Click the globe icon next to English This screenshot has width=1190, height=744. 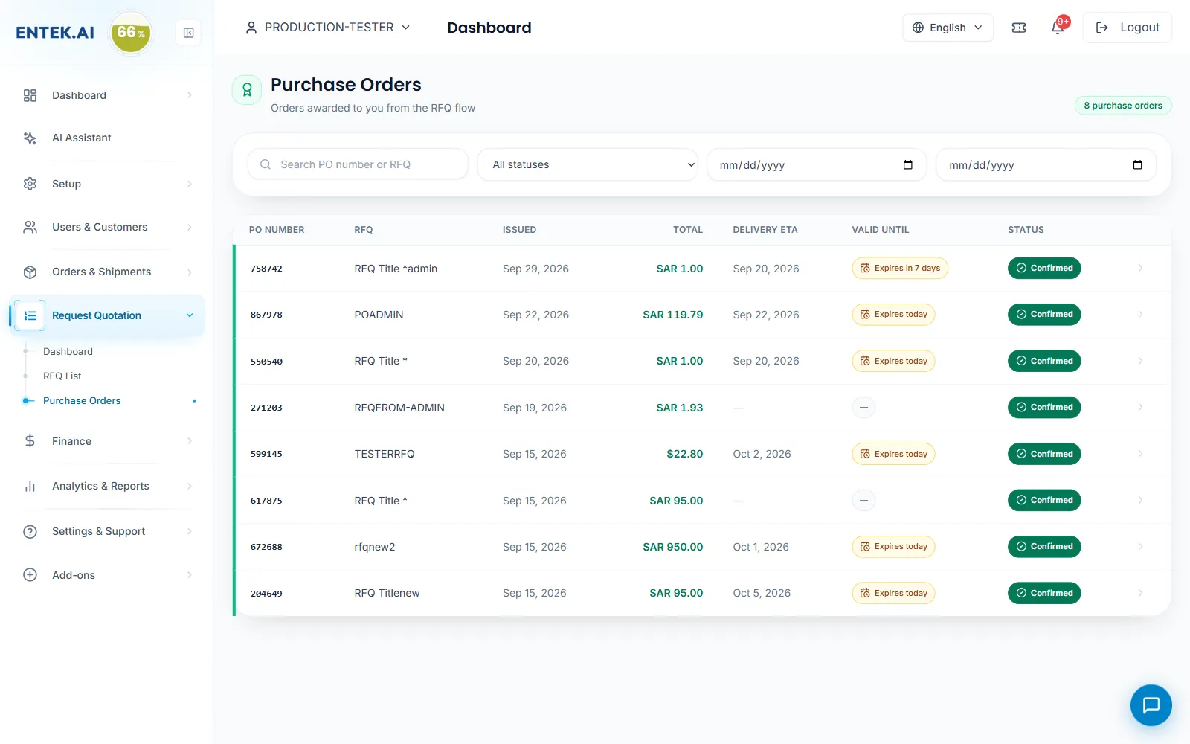pyautogui.click(x=918, y=28)
